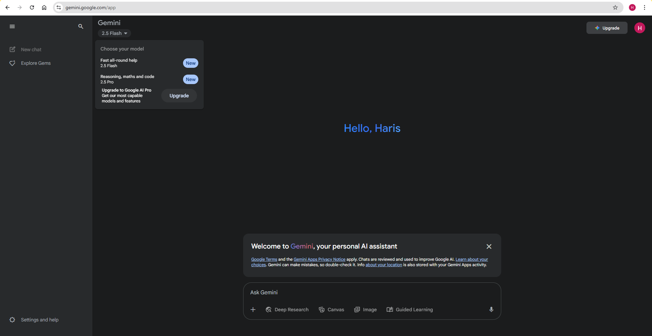Screen dimensions: 652x336
Task: Open the Chrome profile avatar in the toolbar
Action: (x=632, y=7)
